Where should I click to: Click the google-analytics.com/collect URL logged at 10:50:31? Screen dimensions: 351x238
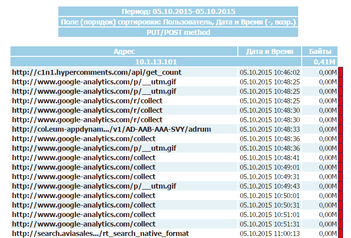pos(84,205)
